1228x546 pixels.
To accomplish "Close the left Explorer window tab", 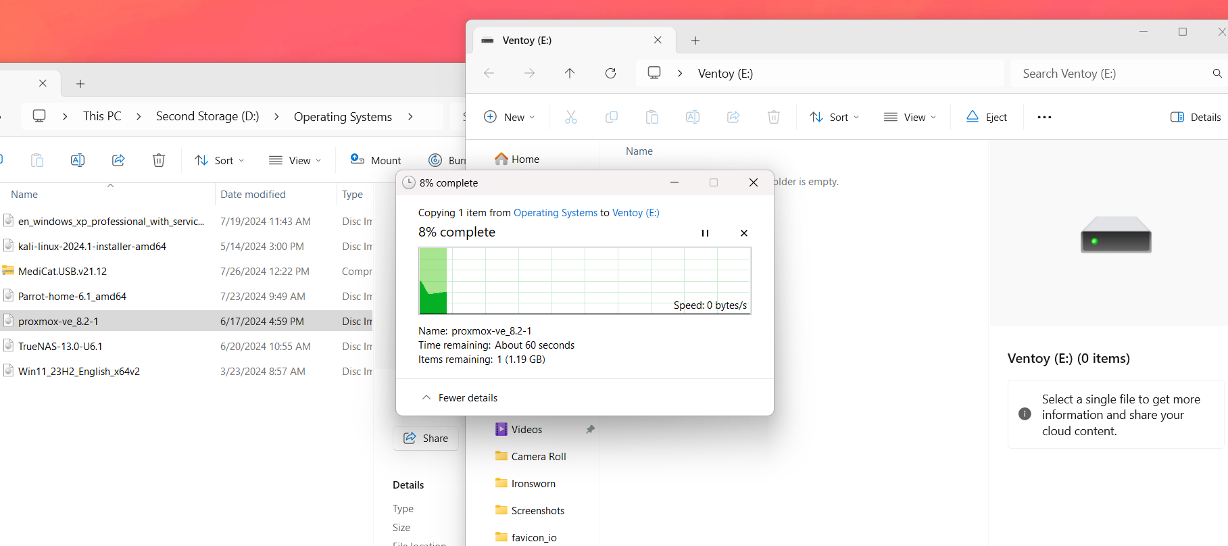I will [43, 83].
